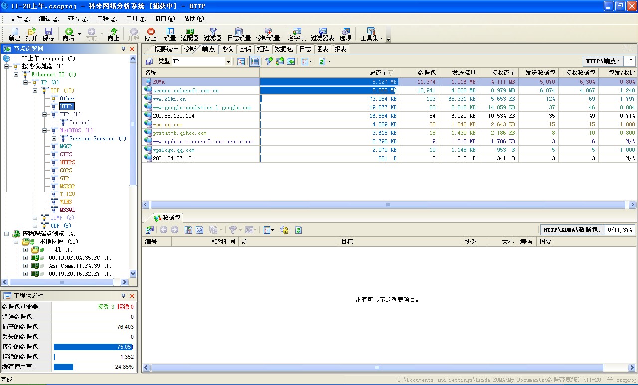638x385 pixels.
Task: Open the 类型 IP dropdown
Action: click(x=228, y=61)
